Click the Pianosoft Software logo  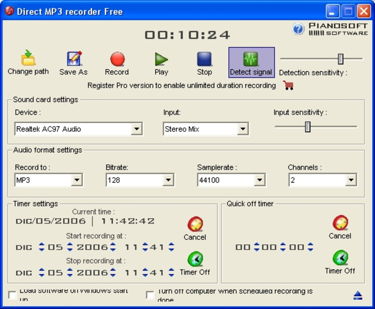(x=337, y=29)
